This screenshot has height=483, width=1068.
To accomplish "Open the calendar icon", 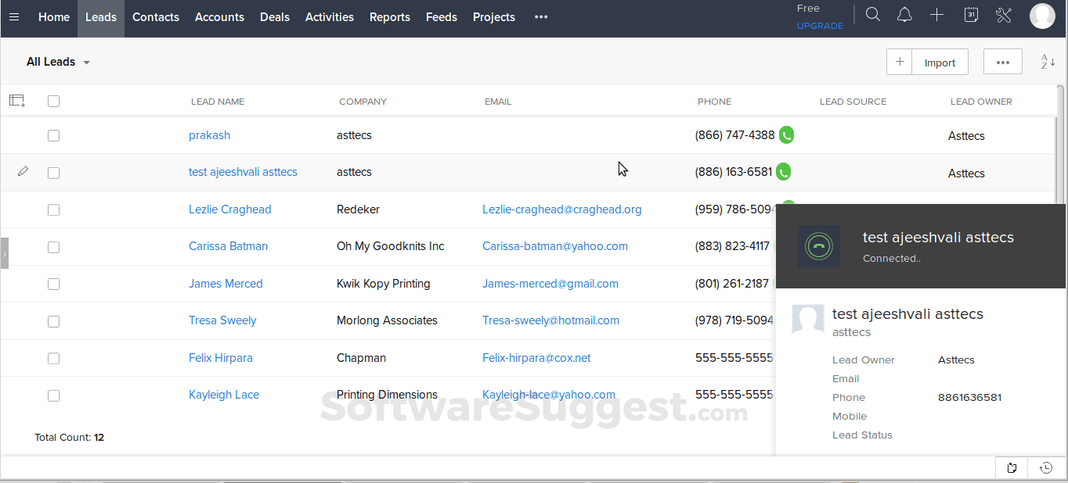I will (970, 14).
